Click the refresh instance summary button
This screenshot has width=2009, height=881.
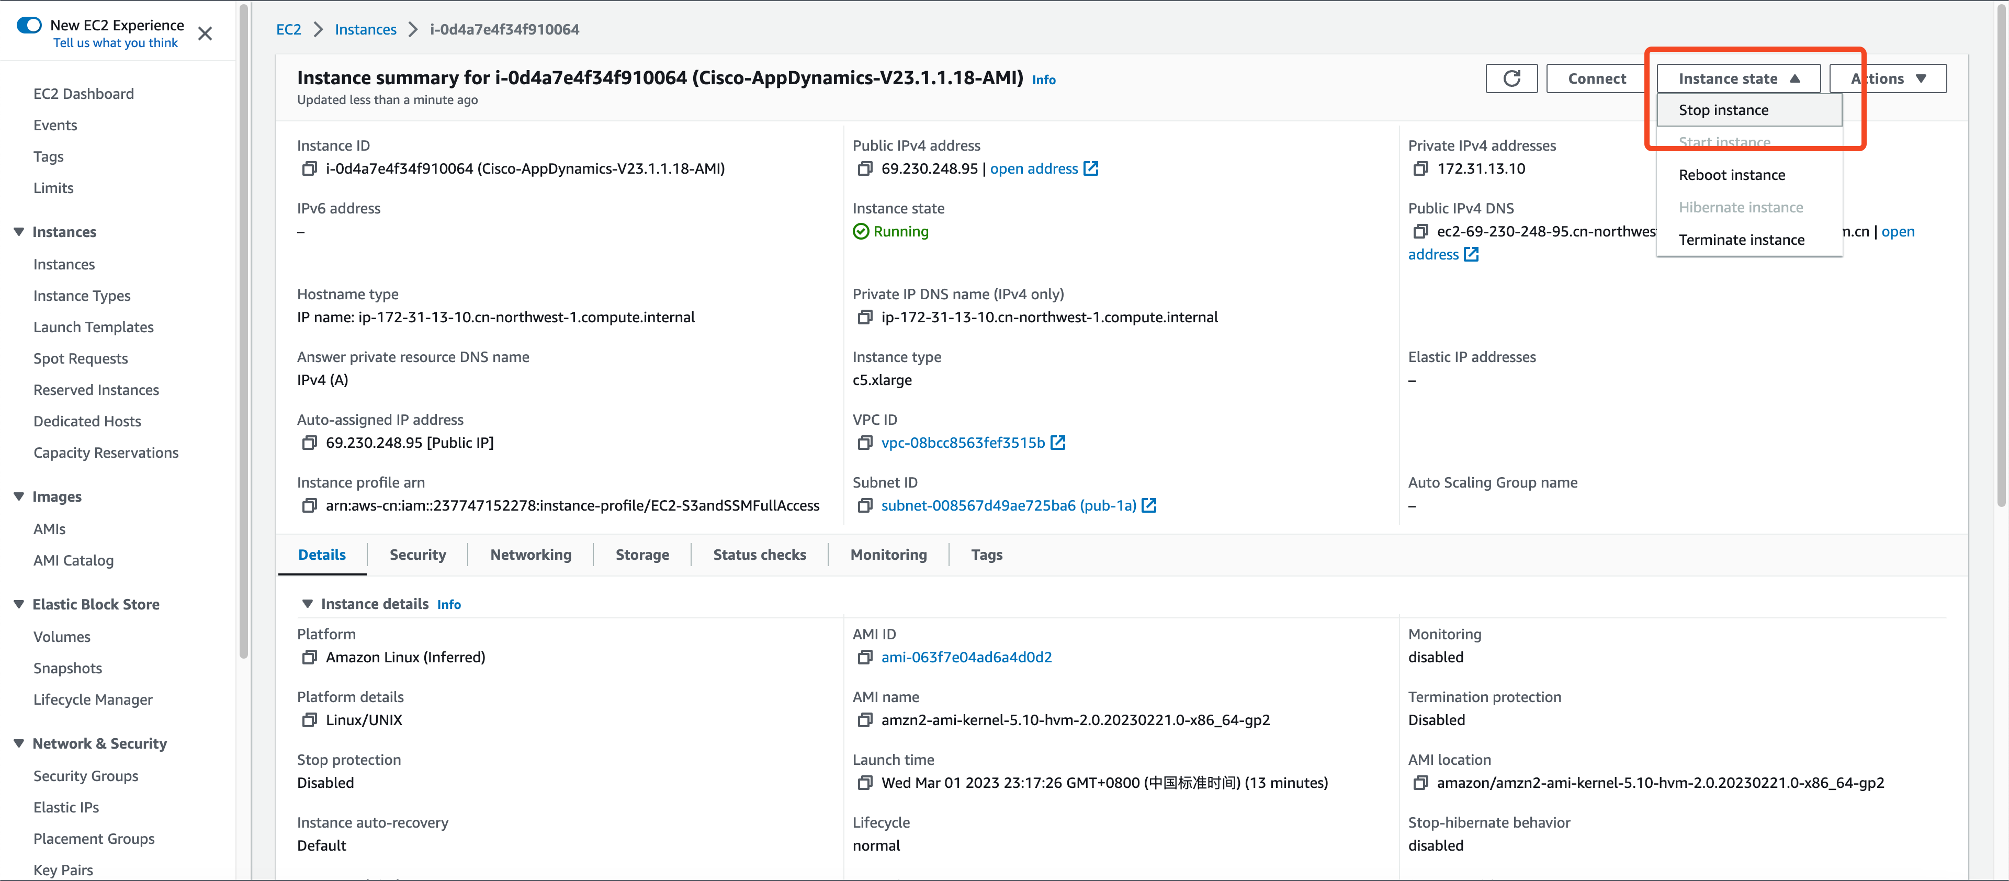tap(1511, 79)
